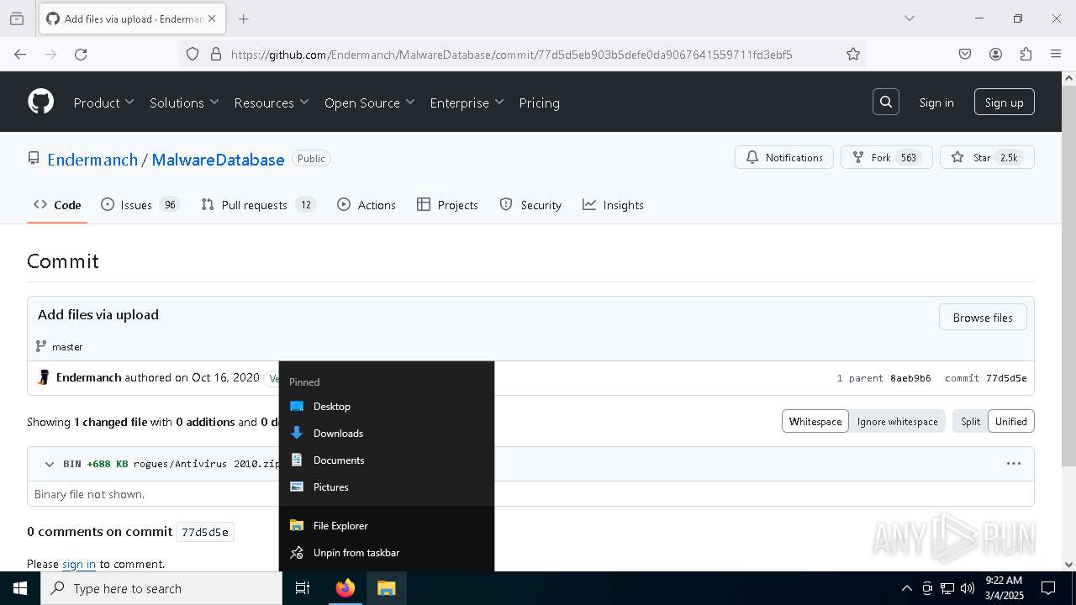Click the File Explorer taskbar icon

386,588
